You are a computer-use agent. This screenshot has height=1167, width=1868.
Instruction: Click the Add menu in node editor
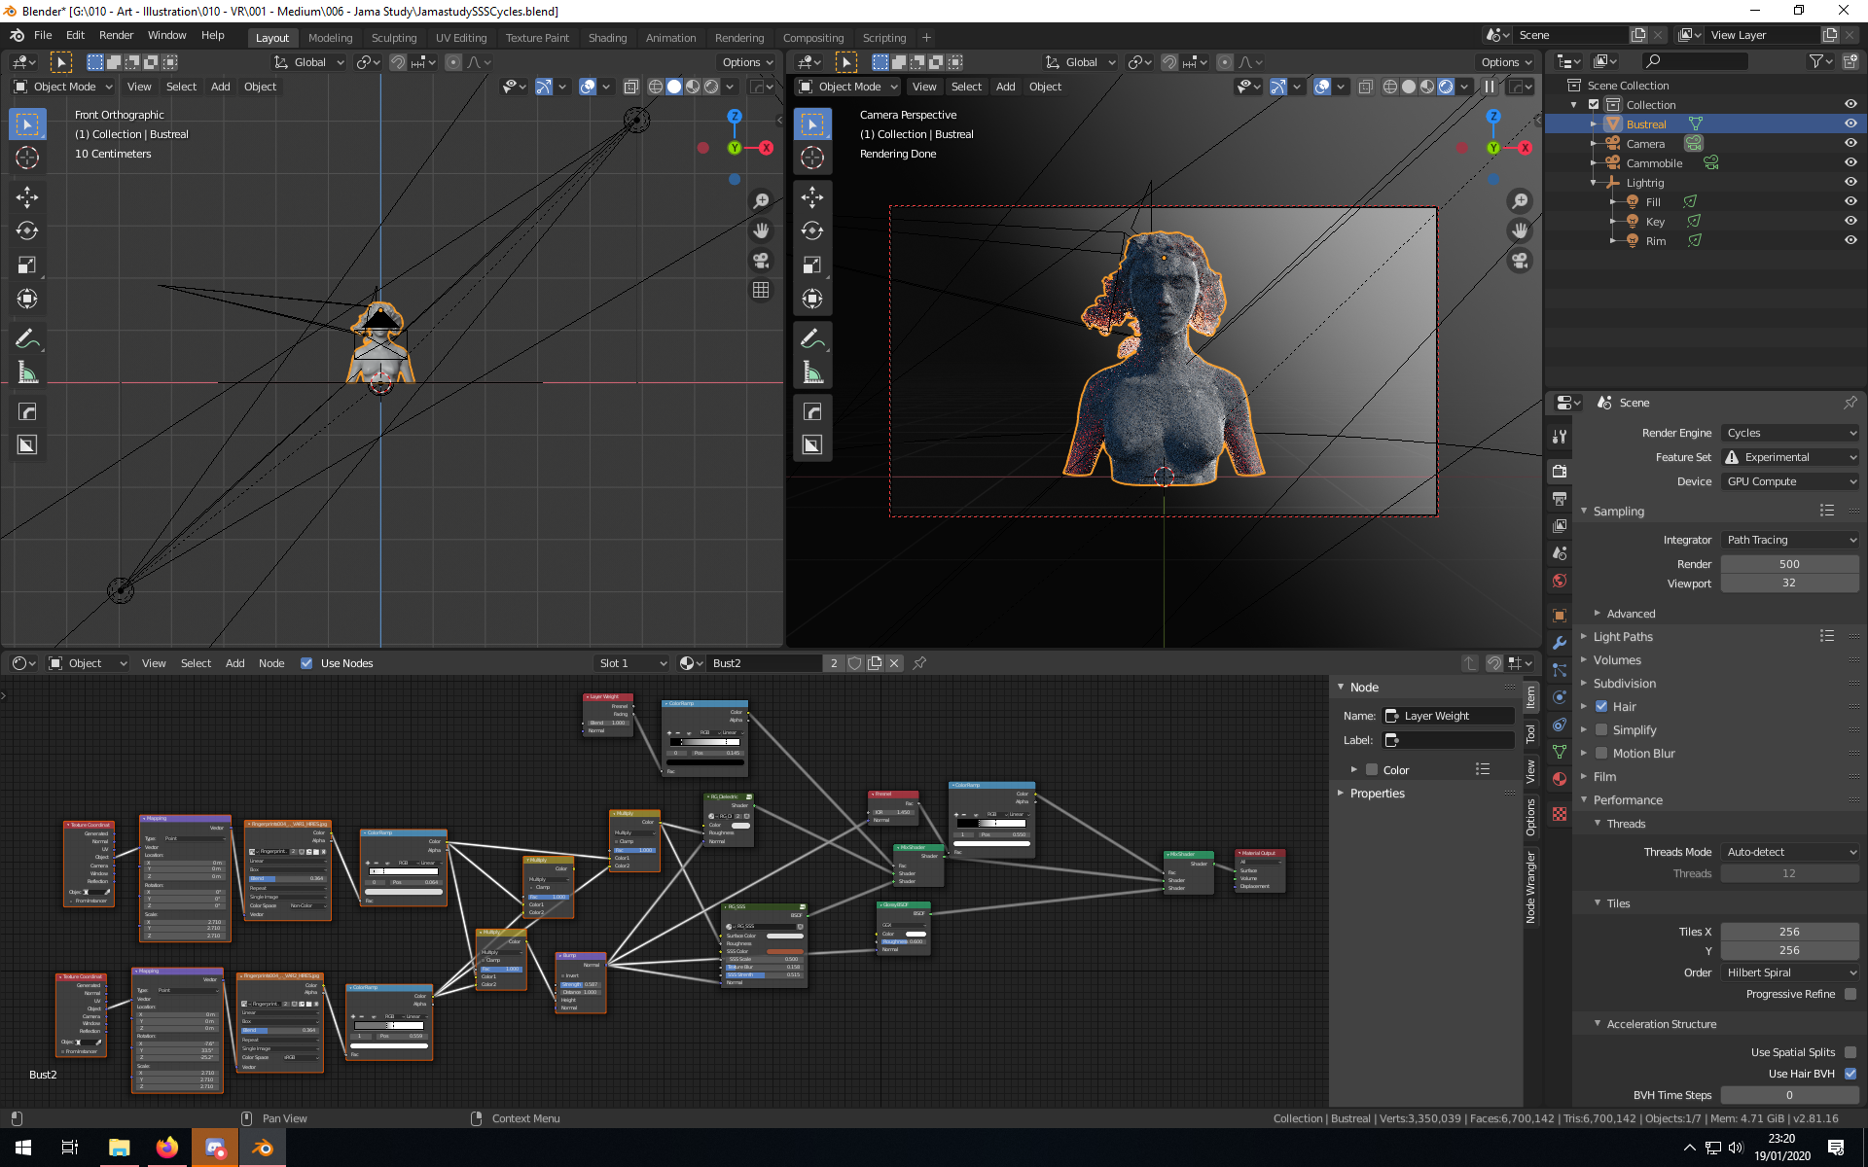234,663
